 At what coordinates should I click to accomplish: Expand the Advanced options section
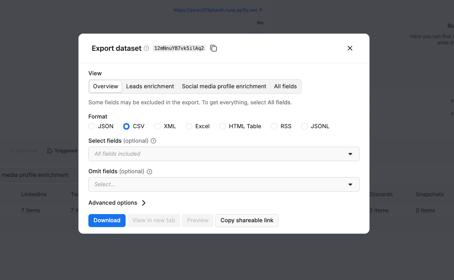117,203
